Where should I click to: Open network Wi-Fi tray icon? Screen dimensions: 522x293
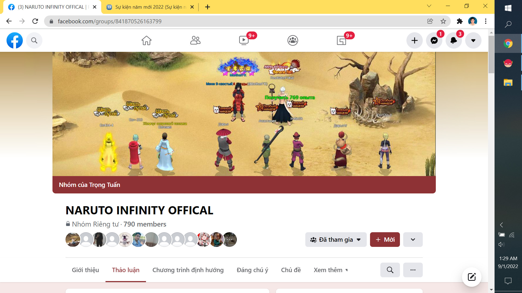click(512, 235)
